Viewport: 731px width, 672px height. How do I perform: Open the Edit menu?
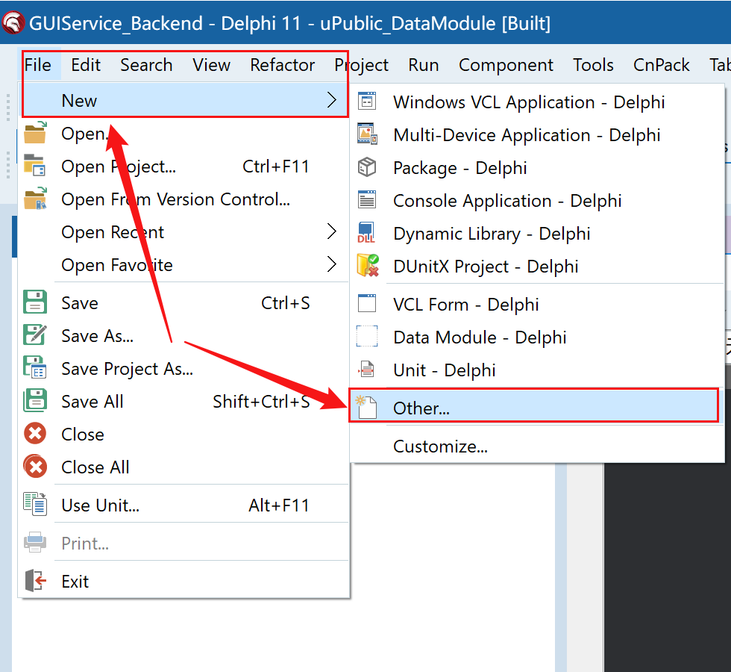pyautogui.click(x=86, y=65)
